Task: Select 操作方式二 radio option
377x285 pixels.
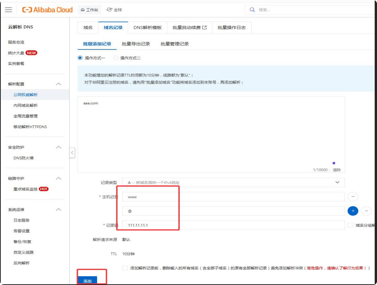Action: tap(116, 58)
